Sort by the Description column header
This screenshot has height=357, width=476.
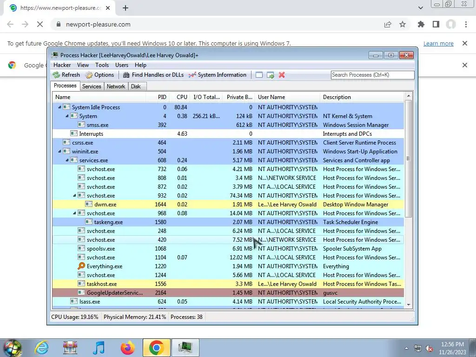click(x=362, y=97)
